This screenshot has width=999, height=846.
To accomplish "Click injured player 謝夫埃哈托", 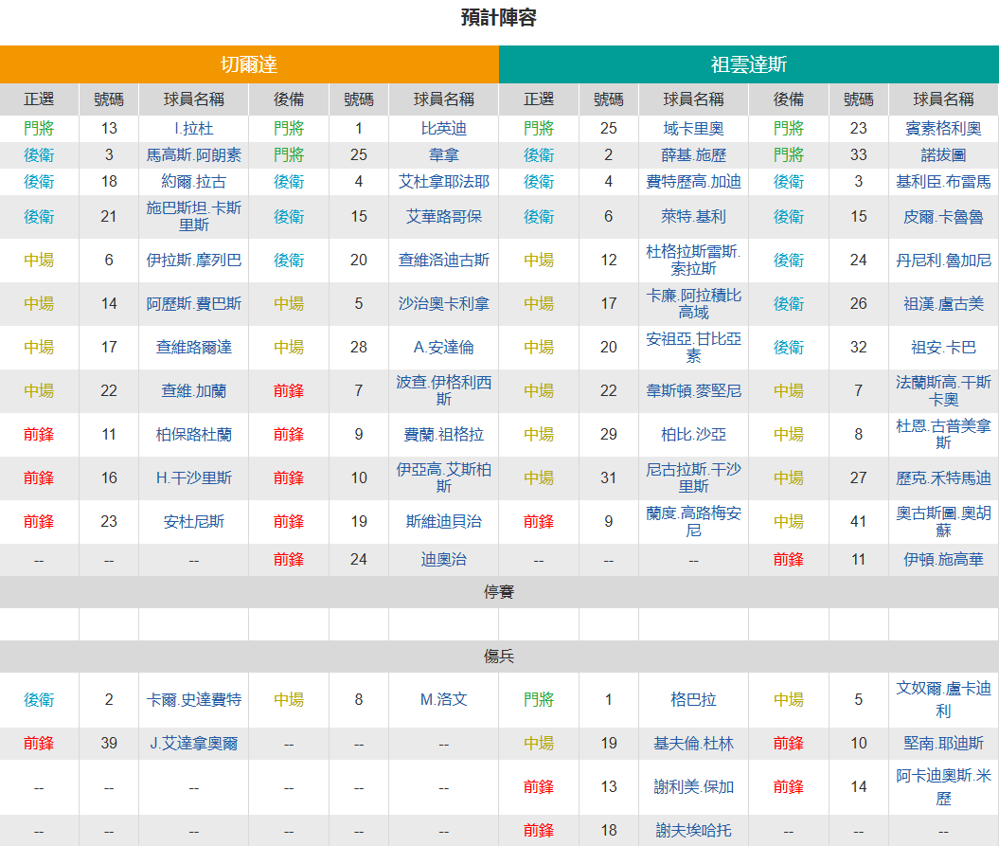I will pyautogui.click(x=693, y=830).
